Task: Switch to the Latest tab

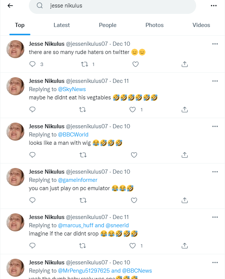Action: point(61,25)
